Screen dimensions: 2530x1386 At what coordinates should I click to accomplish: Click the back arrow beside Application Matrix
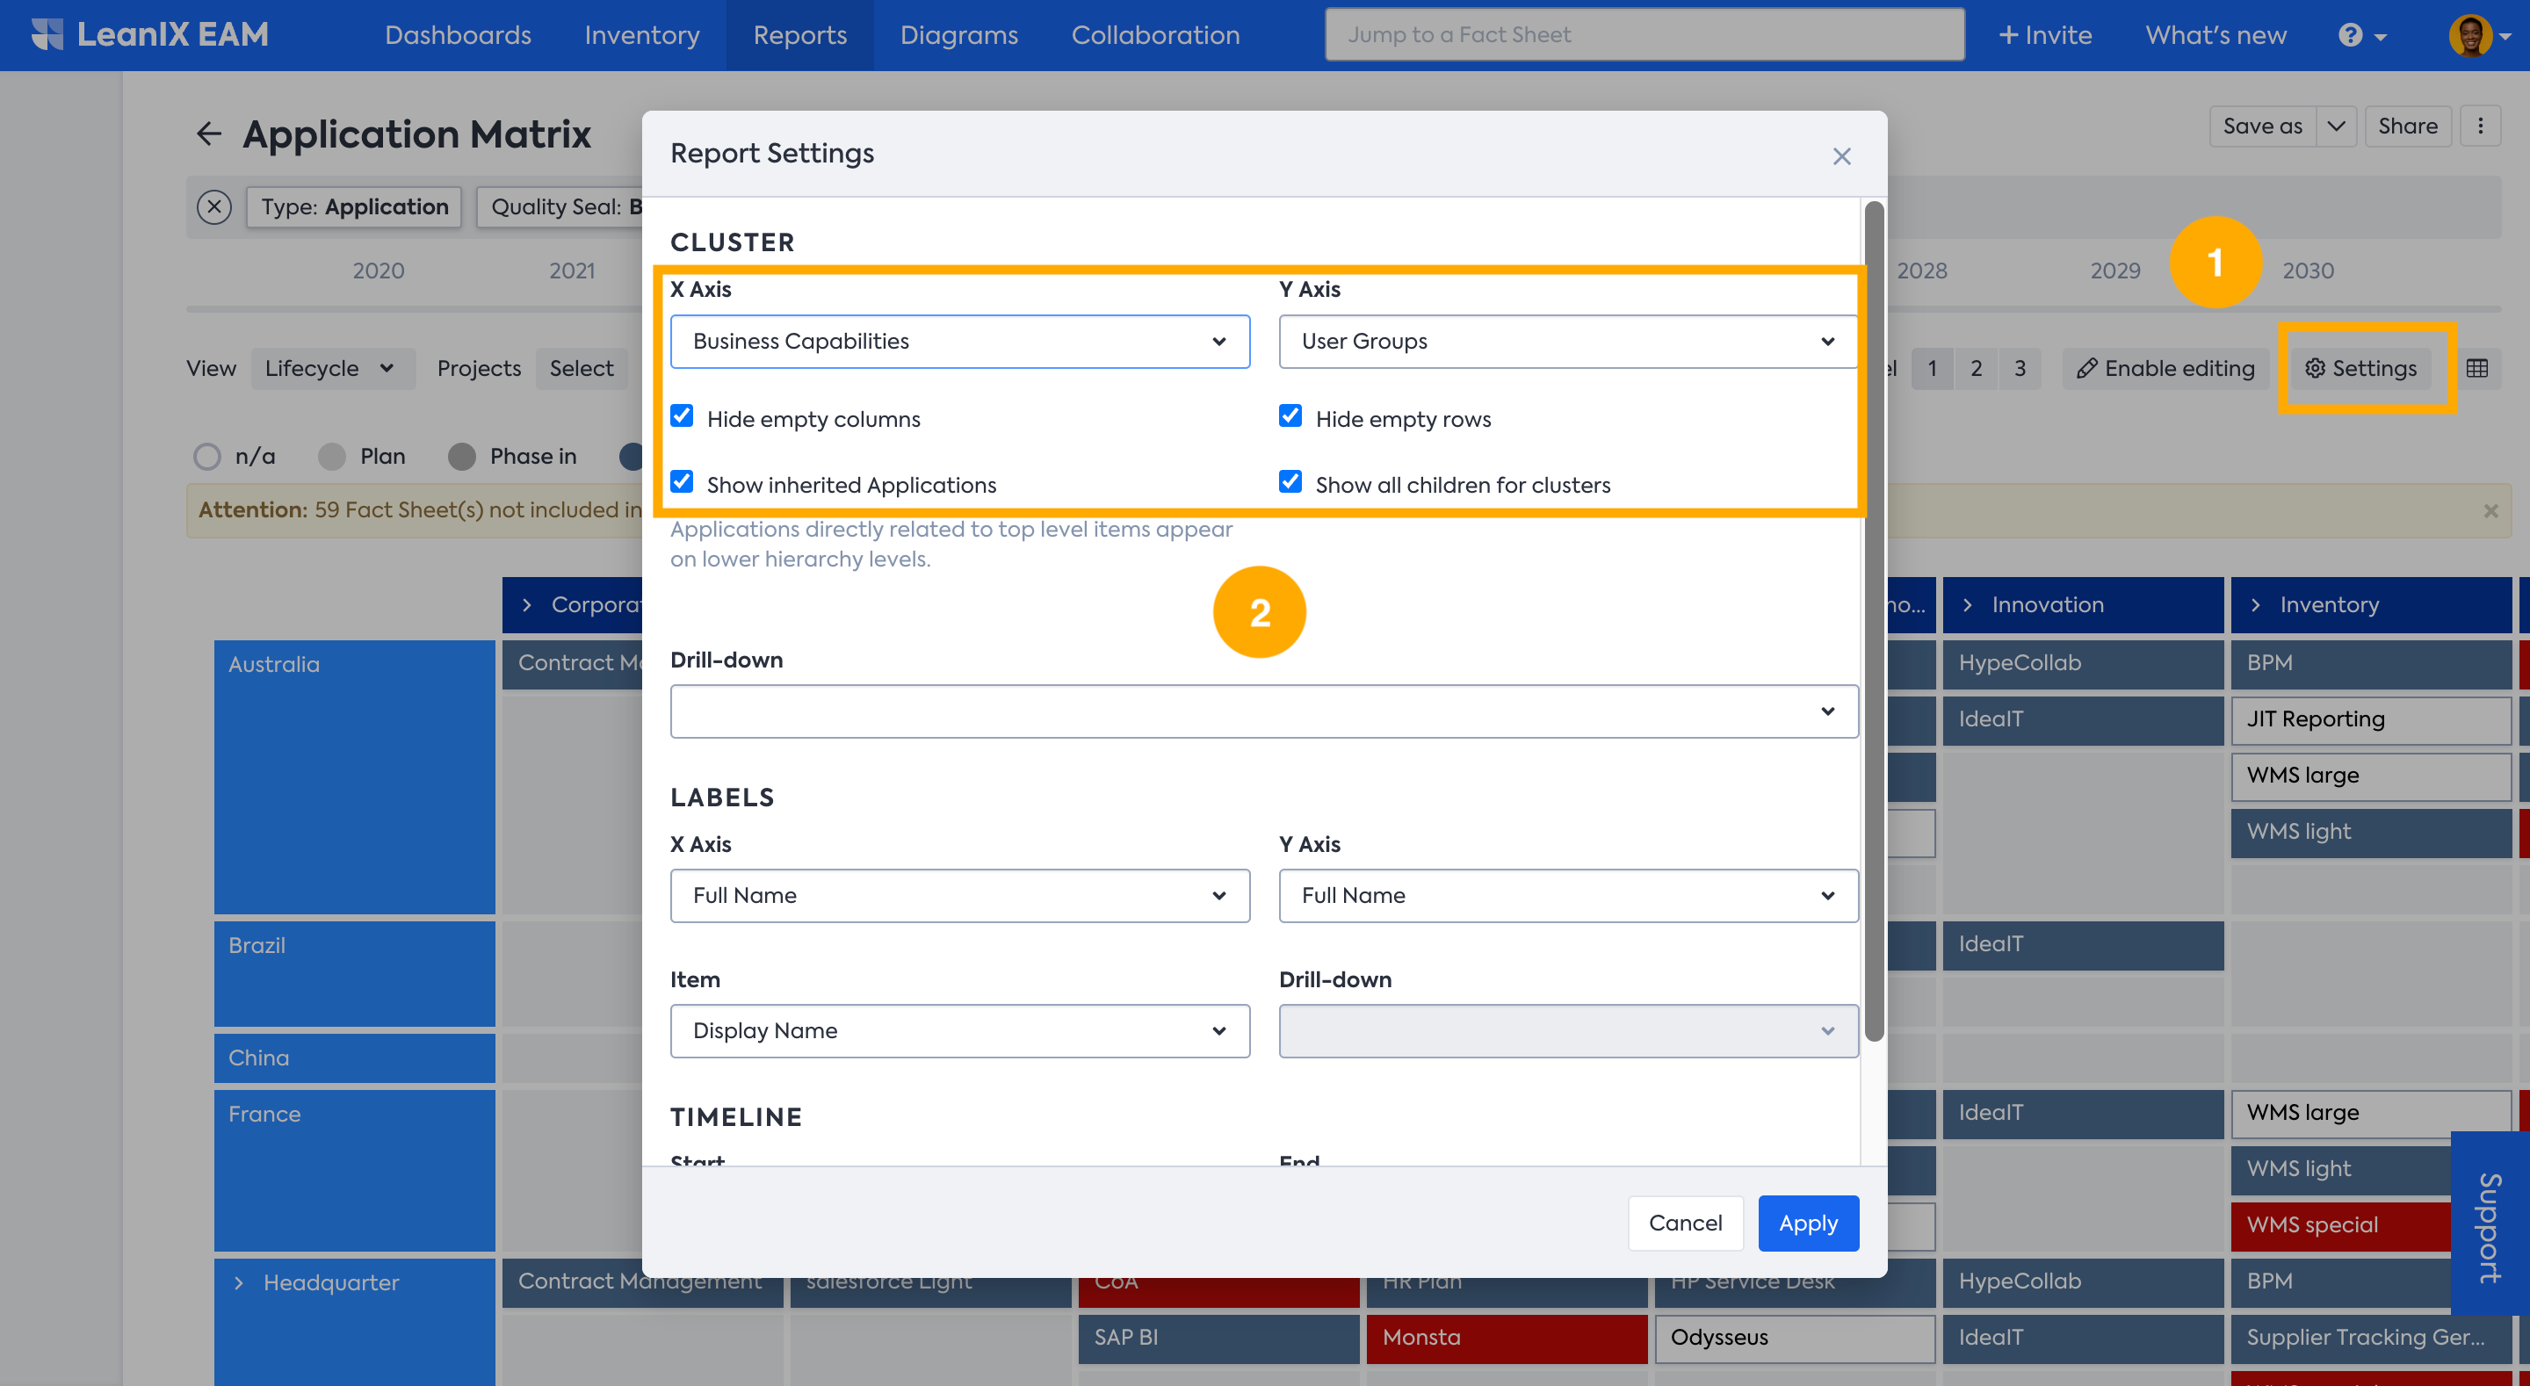pos(208,134)
